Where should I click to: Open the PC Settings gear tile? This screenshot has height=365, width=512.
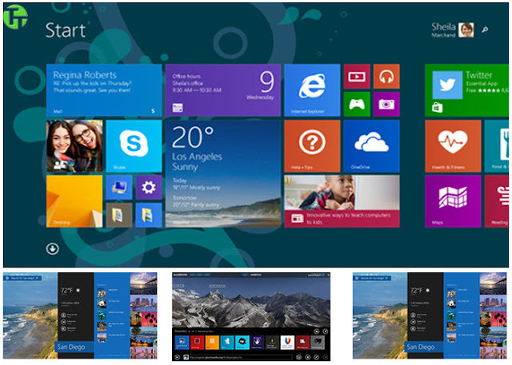pos(149,188)
